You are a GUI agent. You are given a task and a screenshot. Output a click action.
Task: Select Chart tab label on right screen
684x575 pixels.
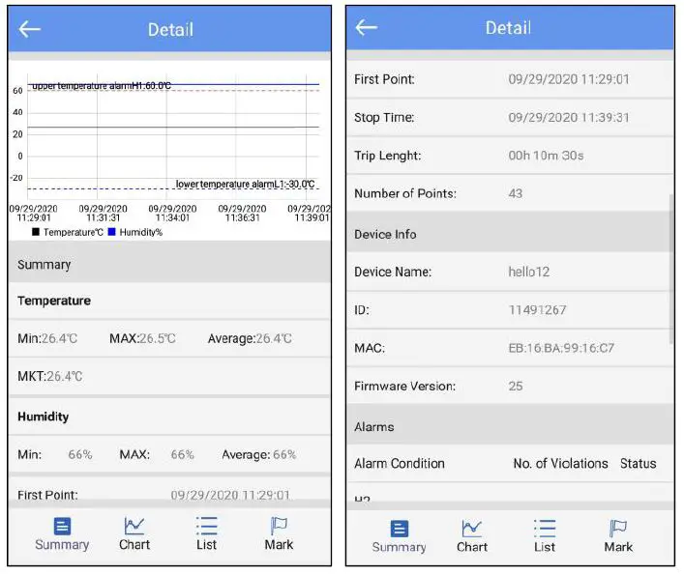pyautogui.click(x=472, y=547)
